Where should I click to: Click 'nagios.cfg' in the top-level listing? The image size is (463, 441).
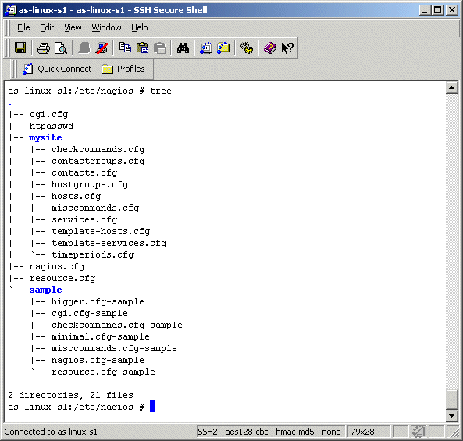(57, 266)
